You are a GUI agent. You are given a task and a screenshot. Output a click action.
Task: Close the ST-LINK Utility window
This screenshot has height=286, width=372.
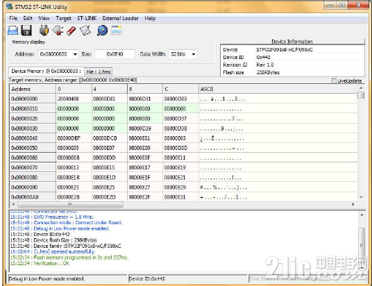359,6
